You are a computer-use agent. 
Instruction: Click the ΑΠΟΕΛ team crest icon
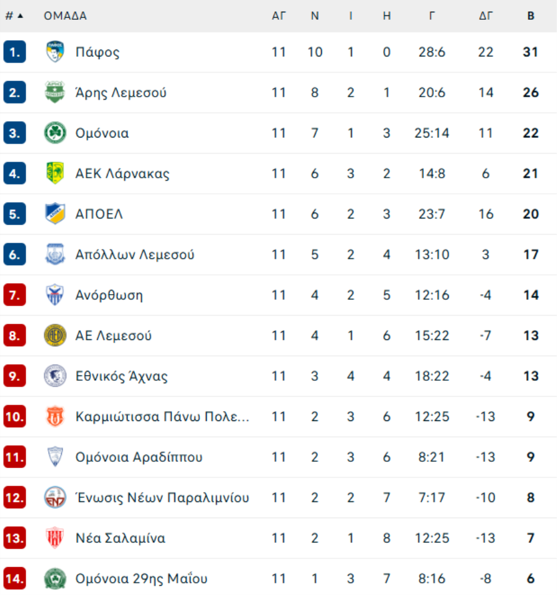55,214
